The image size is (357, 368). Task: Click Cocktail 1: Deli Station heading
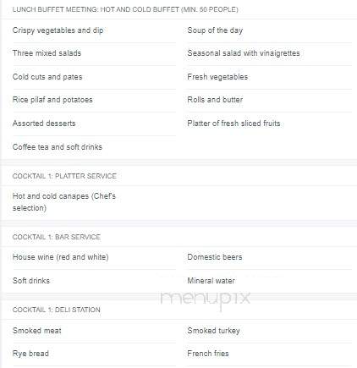[56, 310]
